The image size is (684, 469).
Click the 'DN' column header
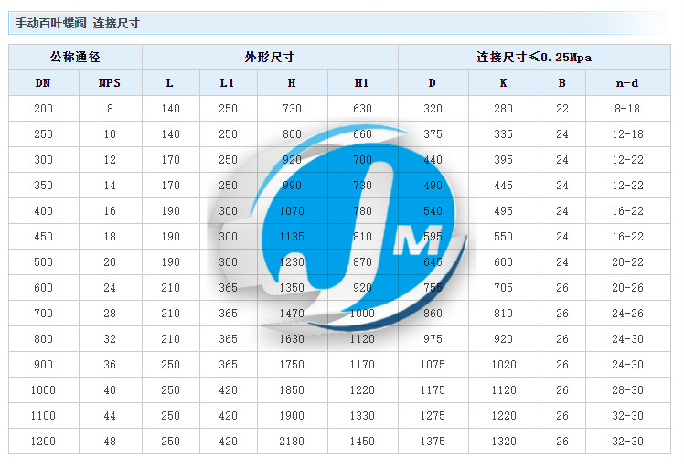[x=43, y=83]
